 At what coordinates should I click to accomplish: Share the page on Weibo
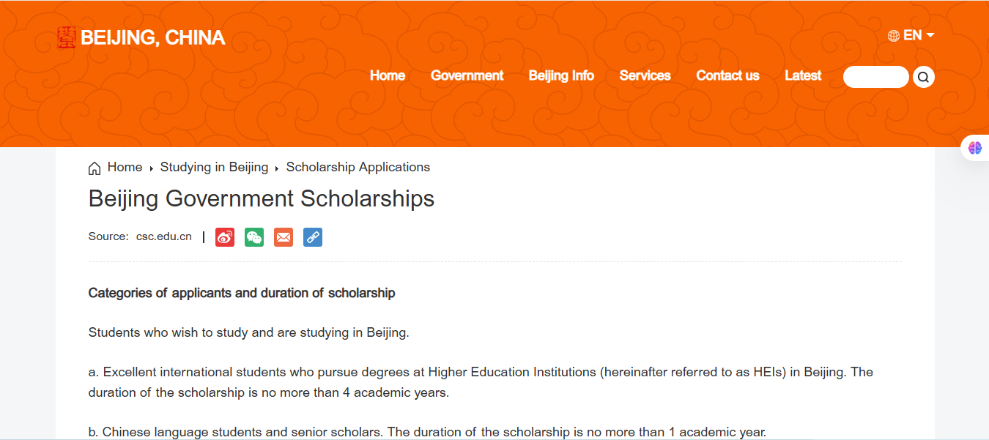point(225,237)
